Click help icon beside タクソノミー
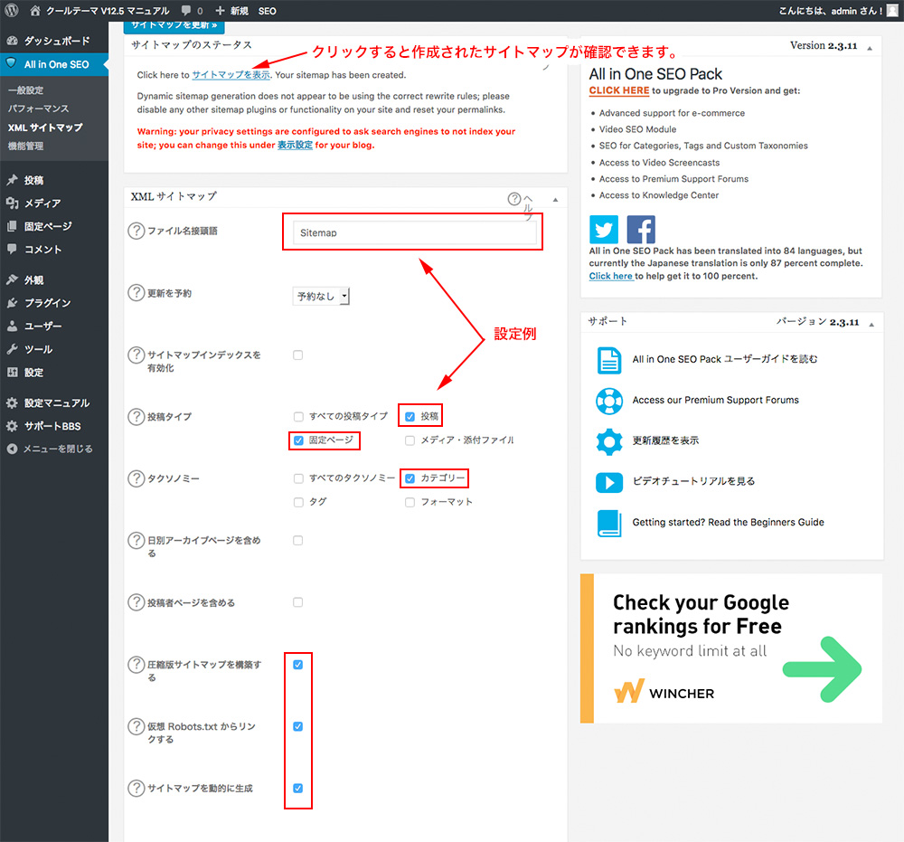Screen dimensions: 904x842 [137, 478]
